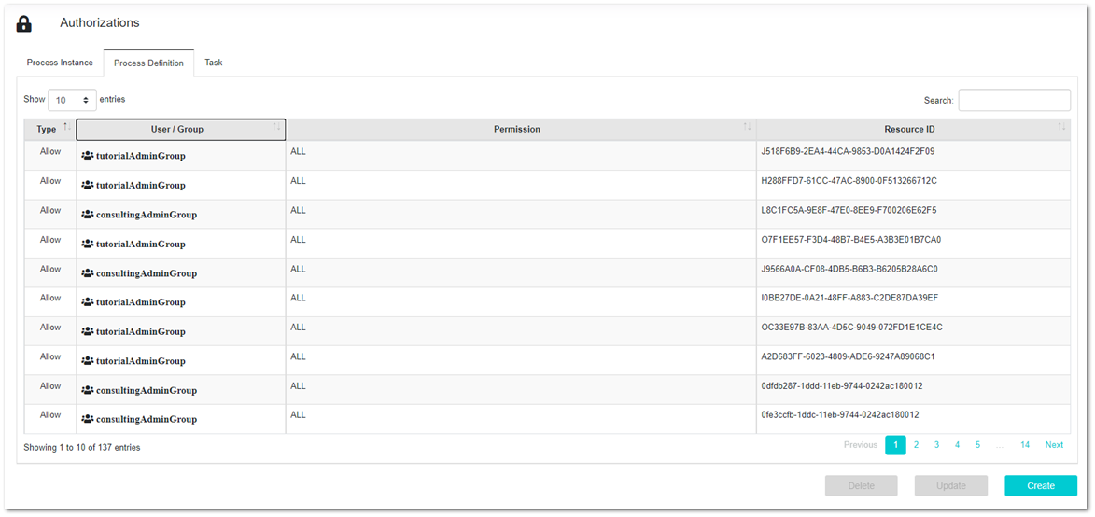Click tutorialAdminGroup in J518F6B9 row
Image resolution: width=1095 pixels, height=517 pixels.
point(140,156)
